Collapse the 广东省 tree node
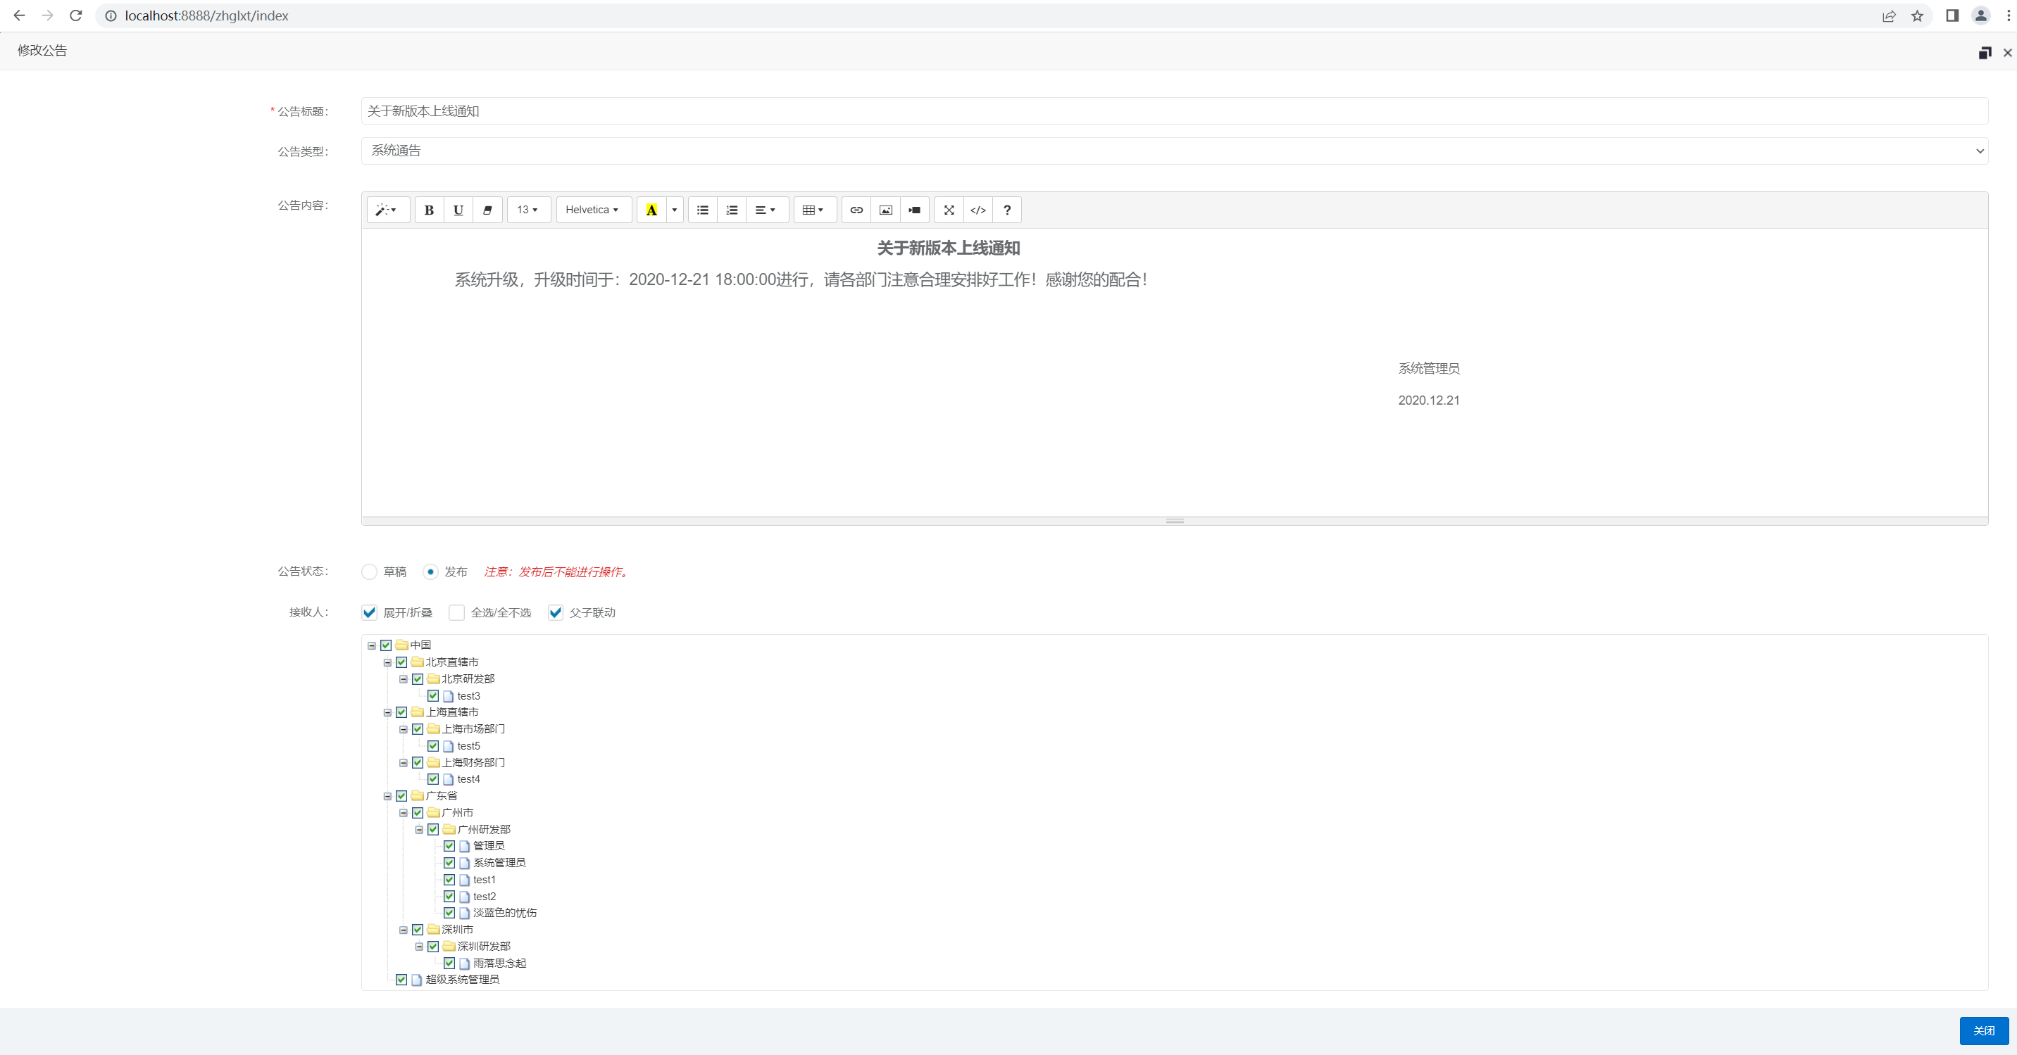The width and height of the screenshot is (2017, 1055). (x=387, y=796)
